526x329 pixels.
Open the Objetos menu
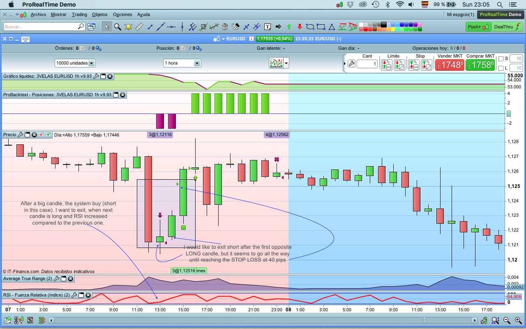pyautogui.click(x=100, y=14)
